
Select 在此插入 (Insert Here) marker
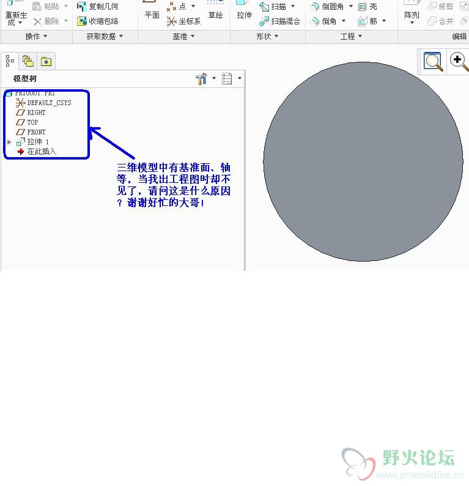(x=37, y=152)
